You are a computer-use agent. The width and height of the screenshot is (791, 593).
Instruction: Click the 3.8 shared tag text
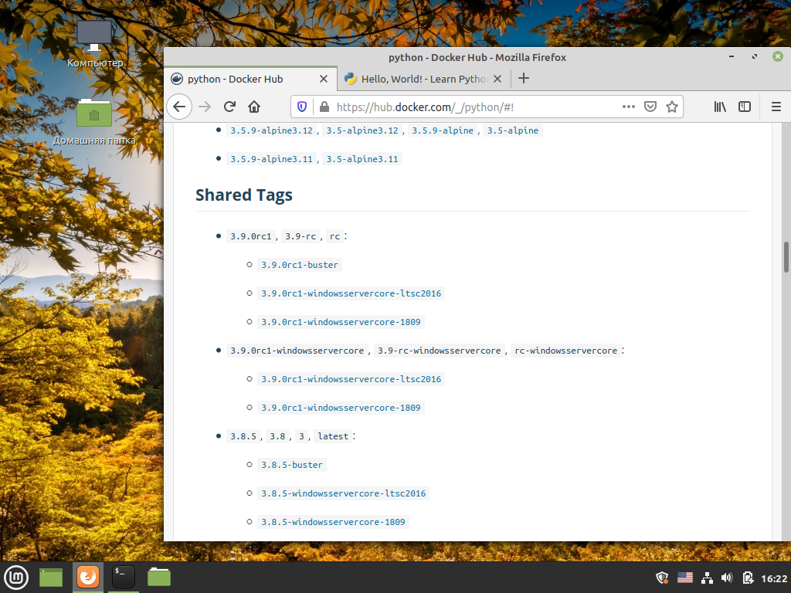[277, 437]
